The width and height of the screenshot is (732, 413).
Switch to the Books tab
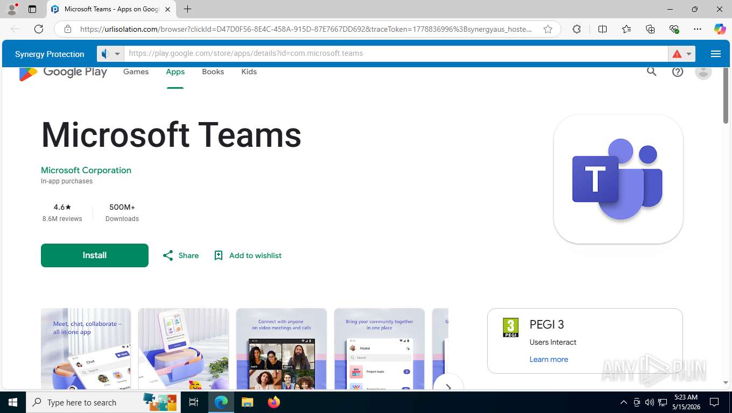[213, 72]
